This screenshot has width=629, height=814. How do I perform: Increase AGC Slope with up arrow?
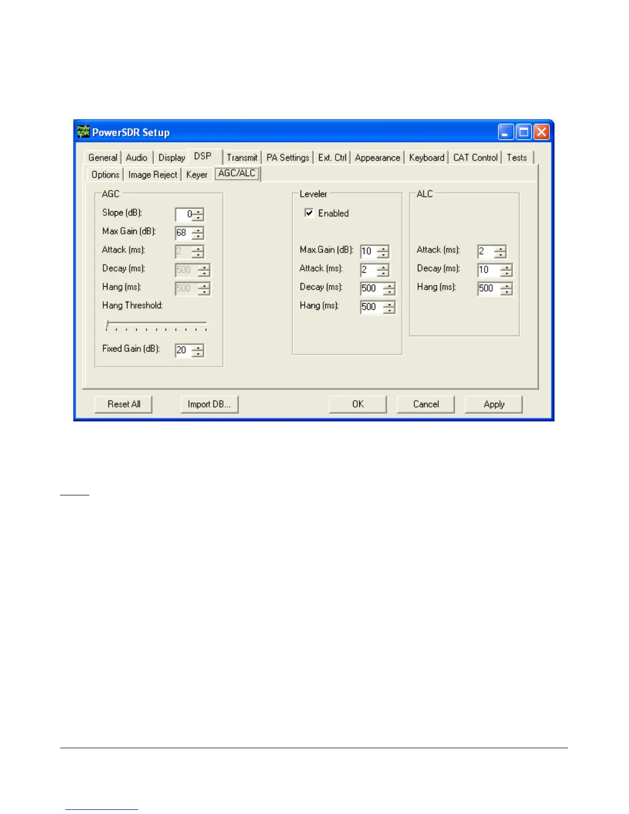click(198, 211)
